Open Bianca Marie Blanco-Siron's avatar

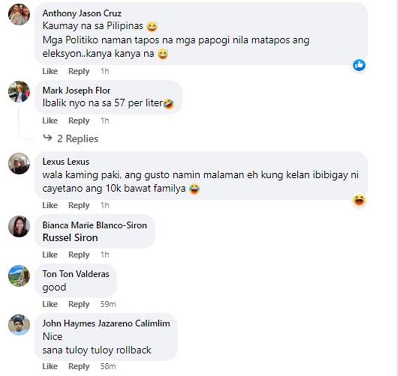(x=19, y=227)
